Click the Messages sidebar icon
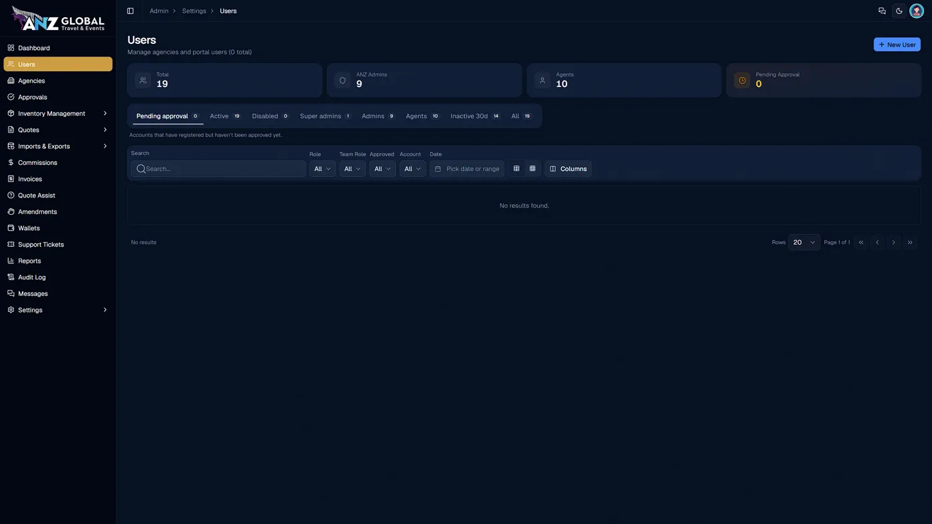 [11, 293]
